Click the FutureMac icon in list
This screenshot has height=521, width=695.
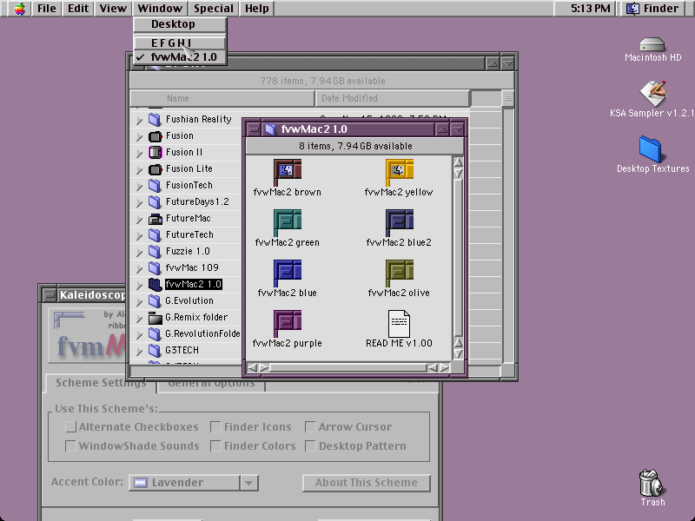(x=156, y=219)
